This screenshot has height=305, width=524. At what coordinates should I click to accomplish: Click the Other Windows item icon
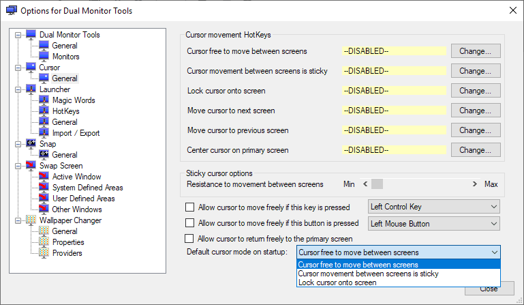click(44, 209)
